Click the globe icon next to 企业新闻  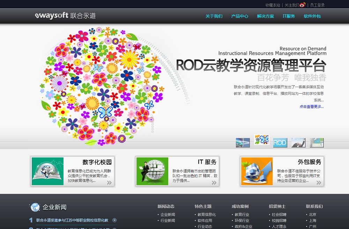coord(35,207)
